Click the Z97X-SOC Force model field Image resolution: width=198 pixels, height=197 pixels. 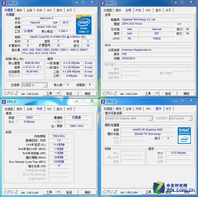[144, 24]
